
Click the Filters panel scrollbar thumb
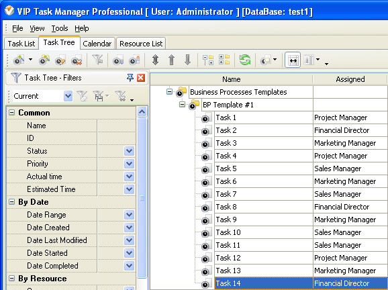[142, 198]
